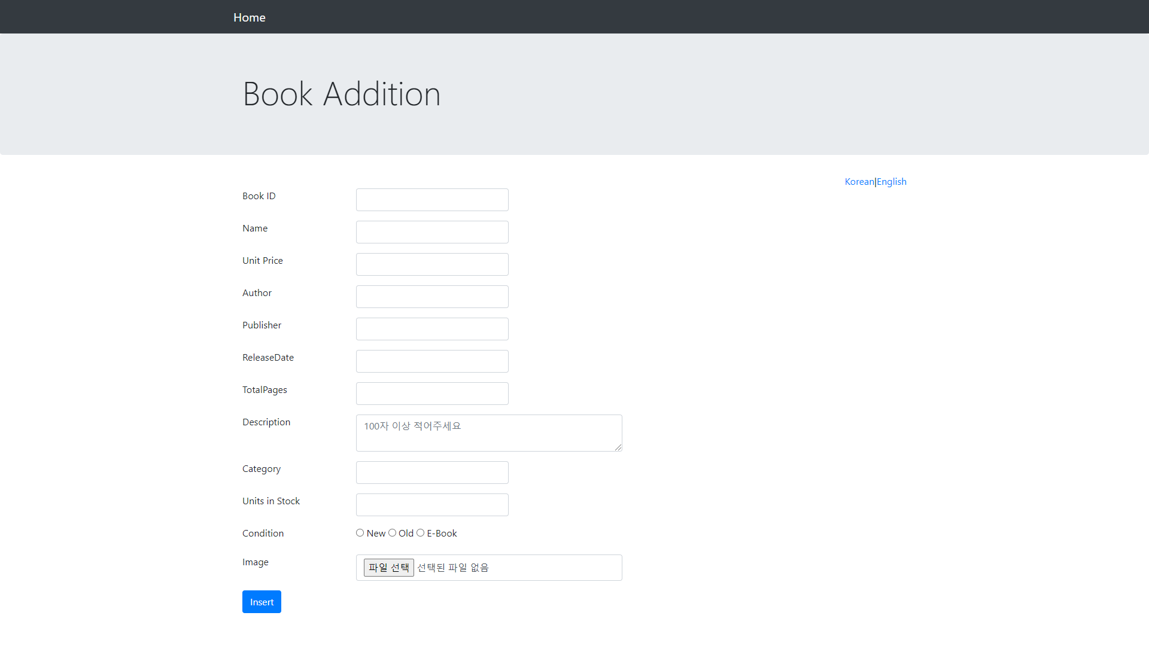This screenshot has width=1149, height=646.
Task: Click the Units in Stock field
Action: 431,505
